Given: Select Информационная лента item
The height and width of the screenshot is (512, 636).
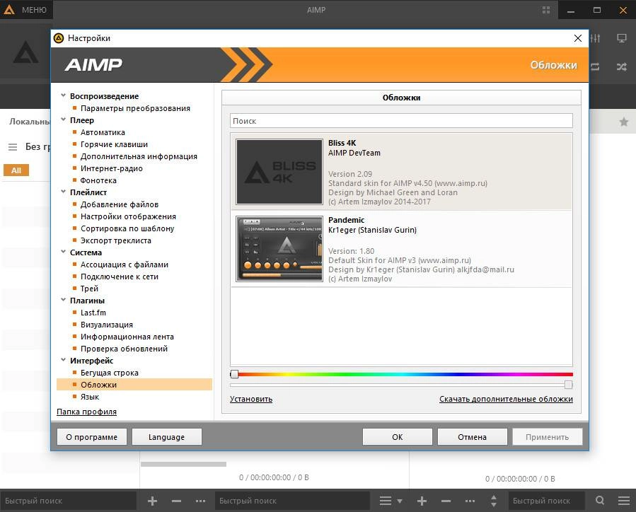Looking at the screenshot, I should pyautogui.click(x=127, y=337).
